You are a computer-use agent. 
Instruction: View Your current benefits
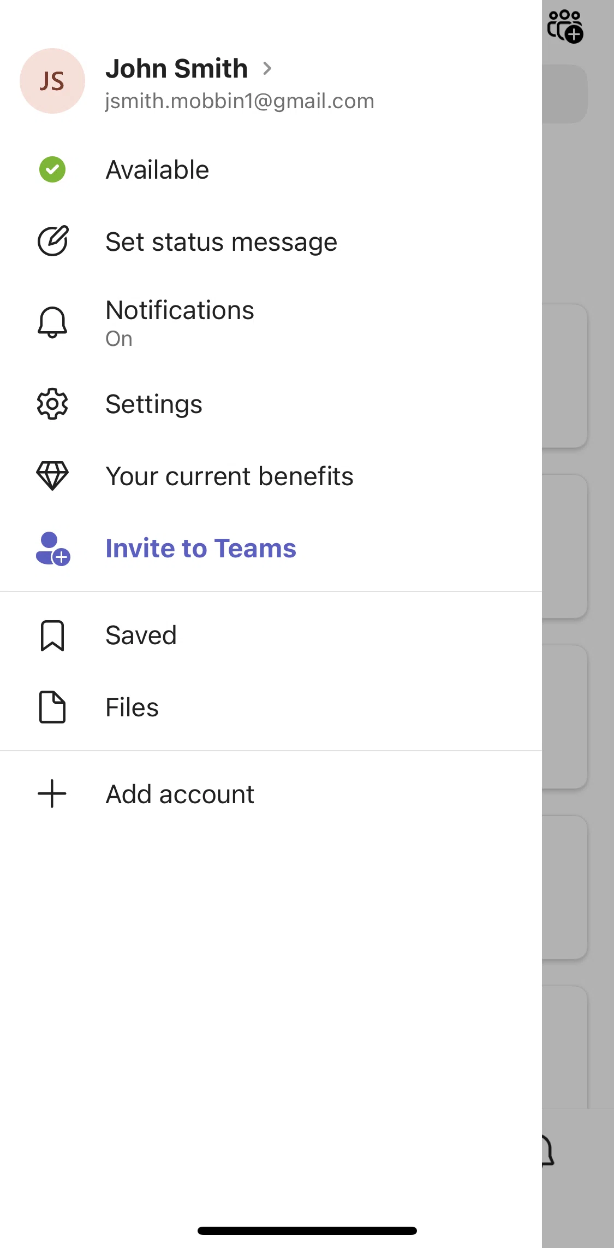[x=271, y=476]
